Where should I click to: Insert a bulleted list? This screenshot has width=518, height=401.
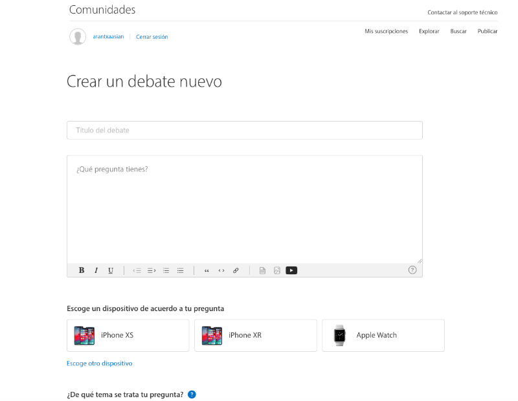(x=181, y=270)
